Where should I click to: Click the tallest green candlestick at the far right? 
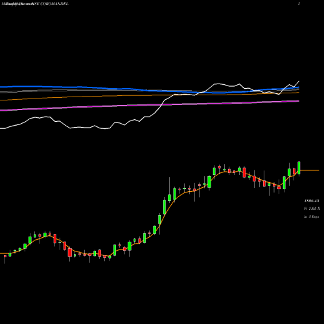click(x=299, y=168)
